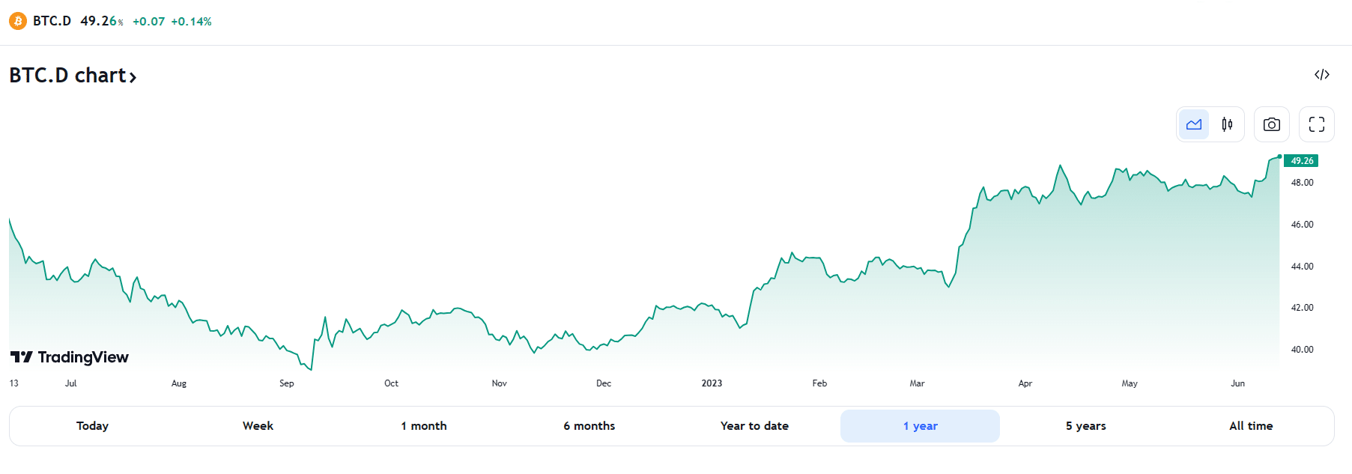Click the latest data point dot on chart
1352x474 pixels.
point(1279,157)
